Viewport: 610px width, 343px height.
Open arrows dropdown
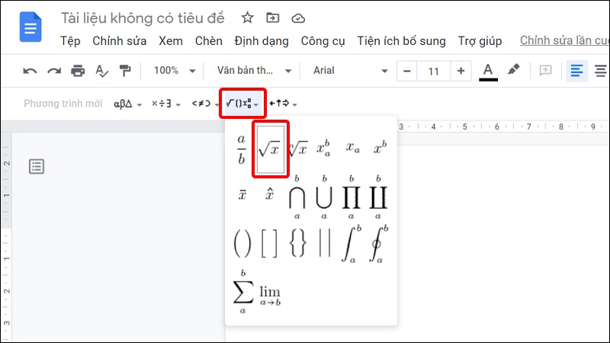click(283, 104)
